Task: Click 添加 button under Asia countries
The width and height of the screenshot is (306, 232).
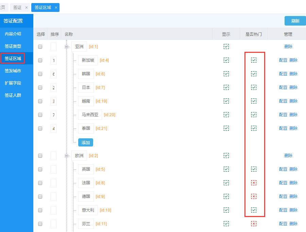Action: [x=85, y=142]
